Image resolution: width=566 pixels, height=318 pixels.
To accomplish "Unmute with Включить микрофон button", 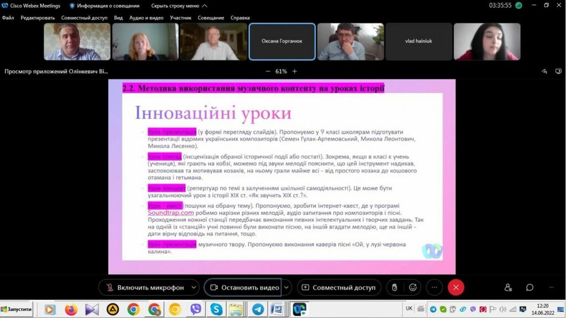I will (x=145, y=288).
